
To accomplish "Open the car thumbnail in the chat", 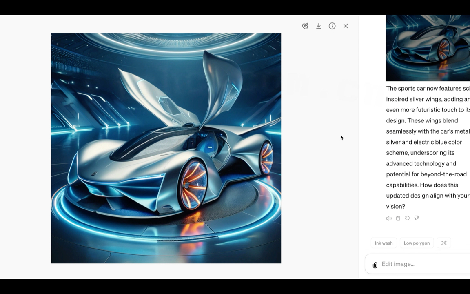I will [428, 48].
